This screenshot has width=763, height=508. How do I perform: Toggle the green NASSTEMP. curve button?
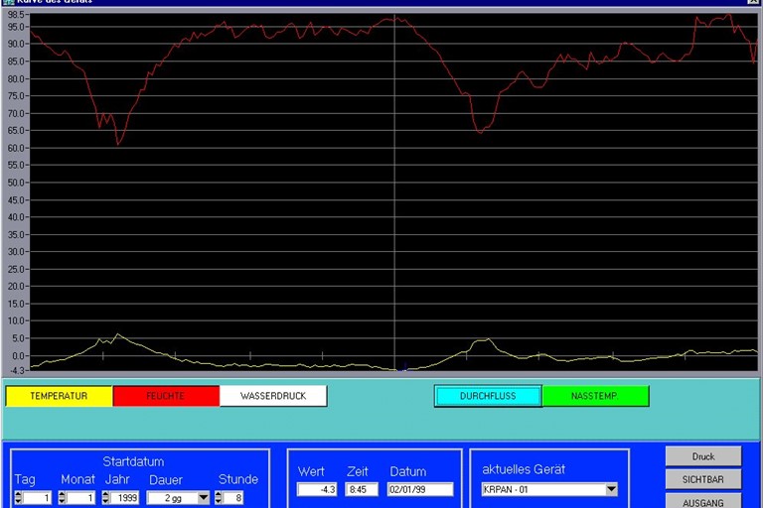pyautogui.click(x=595, y=396)
